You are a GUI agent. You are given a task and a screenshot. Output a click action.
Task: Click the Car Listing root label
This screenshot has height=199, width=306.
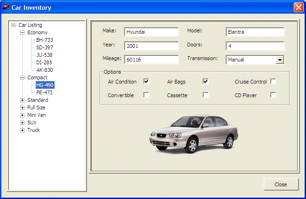pyautogui.click(x=30, y=25)
